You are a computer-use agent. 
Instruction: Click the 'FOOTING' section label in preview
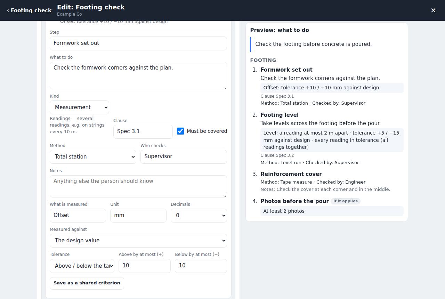click(263, 60)
